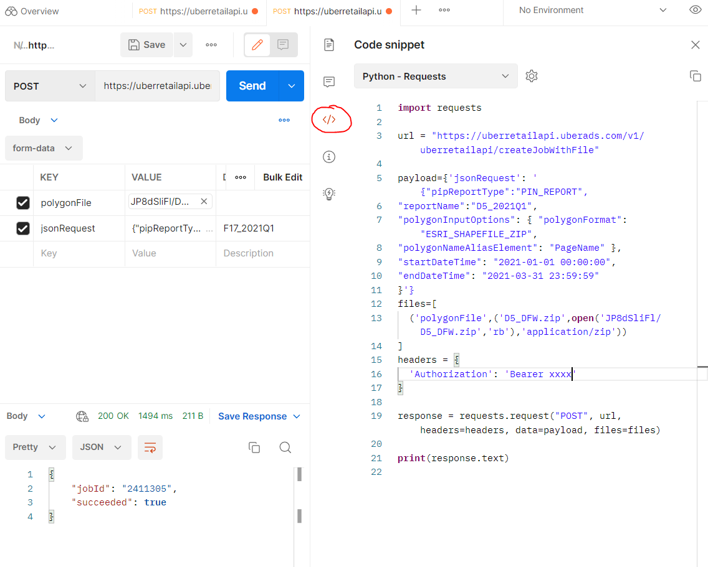Click the empty Value placeholder field
The height and width of the screenshot is (567, 708).
[170, 253]
